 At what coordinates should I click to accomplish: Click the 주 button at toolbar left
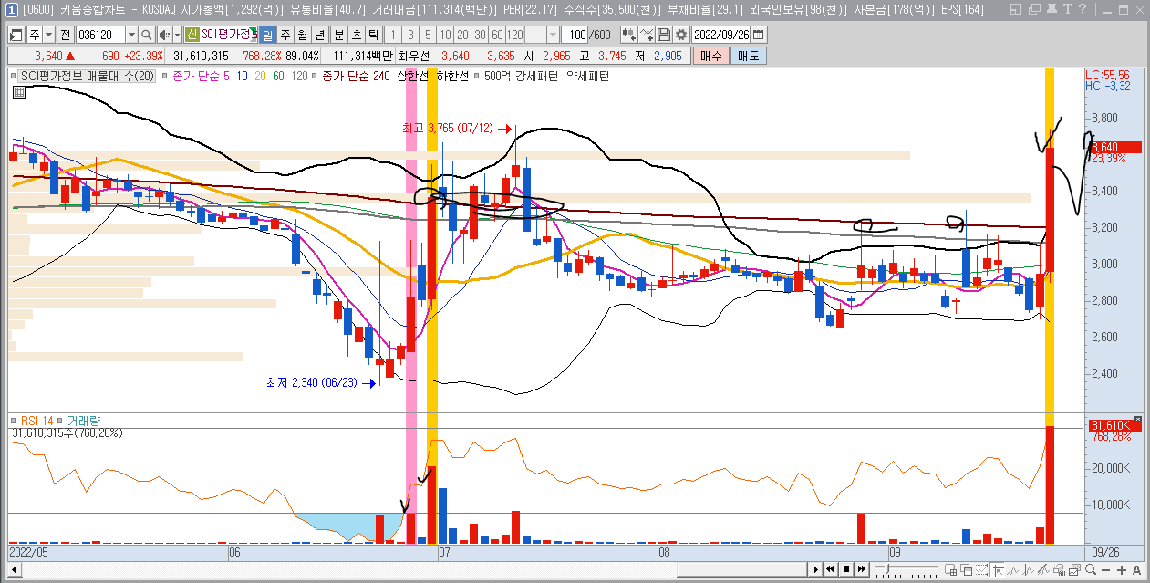(x=35, y=35)
